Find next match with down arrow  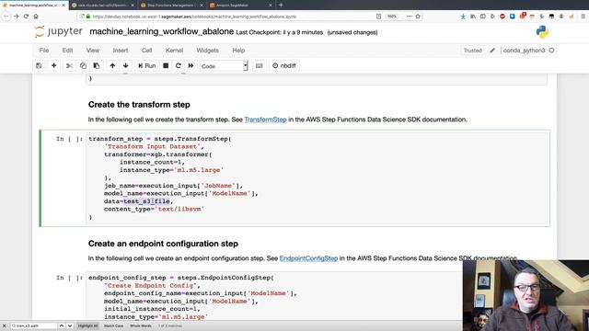[x=70, y=325]
